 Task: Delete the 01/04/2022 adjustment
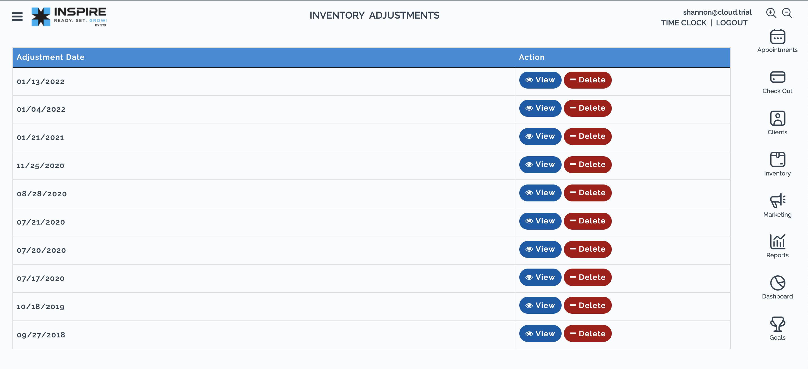coord(587,108)
